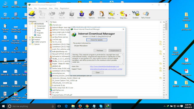The height and width of the screenshot is (109, 194).
Task: Select the Documents category
Action: (x=41, y=28)
